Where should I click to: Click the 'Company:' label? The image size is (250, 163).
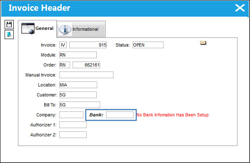click(46, 115)
